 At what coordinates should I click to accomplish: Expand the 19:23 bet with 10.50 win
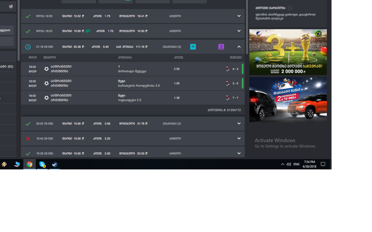click(x=239, y=31)
